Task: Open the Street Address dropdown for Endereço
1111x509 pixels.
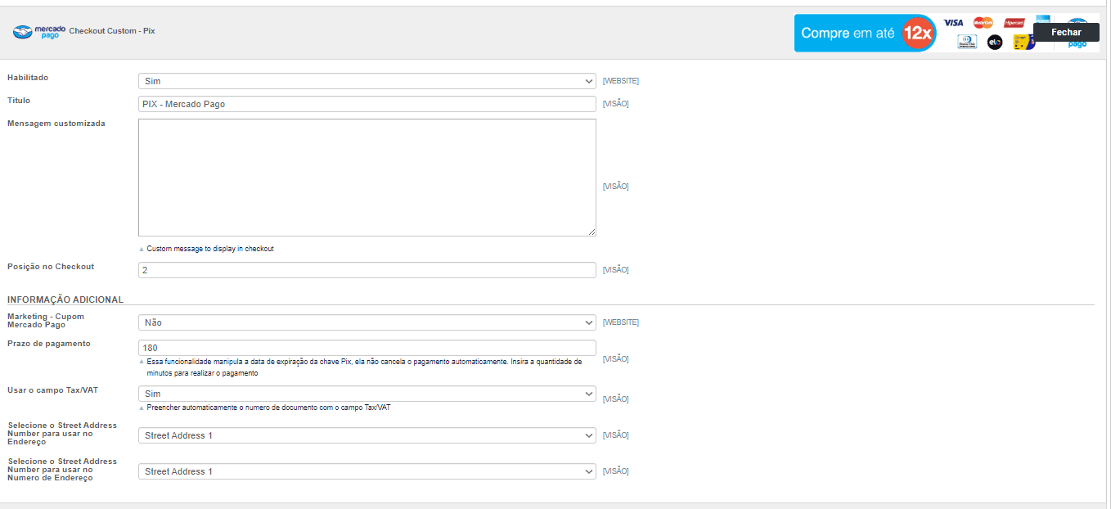Action: pyautogui.click(x=367, y=435)
